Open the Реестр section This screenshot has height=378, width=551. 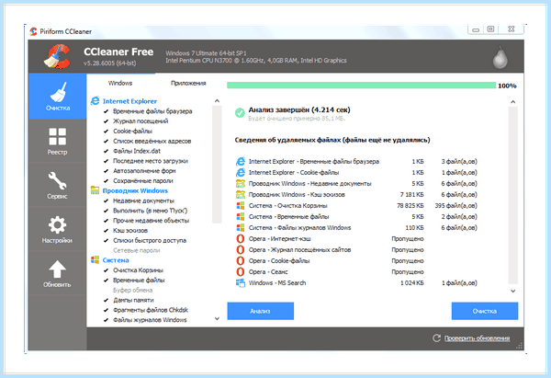[x=57, y=141]
